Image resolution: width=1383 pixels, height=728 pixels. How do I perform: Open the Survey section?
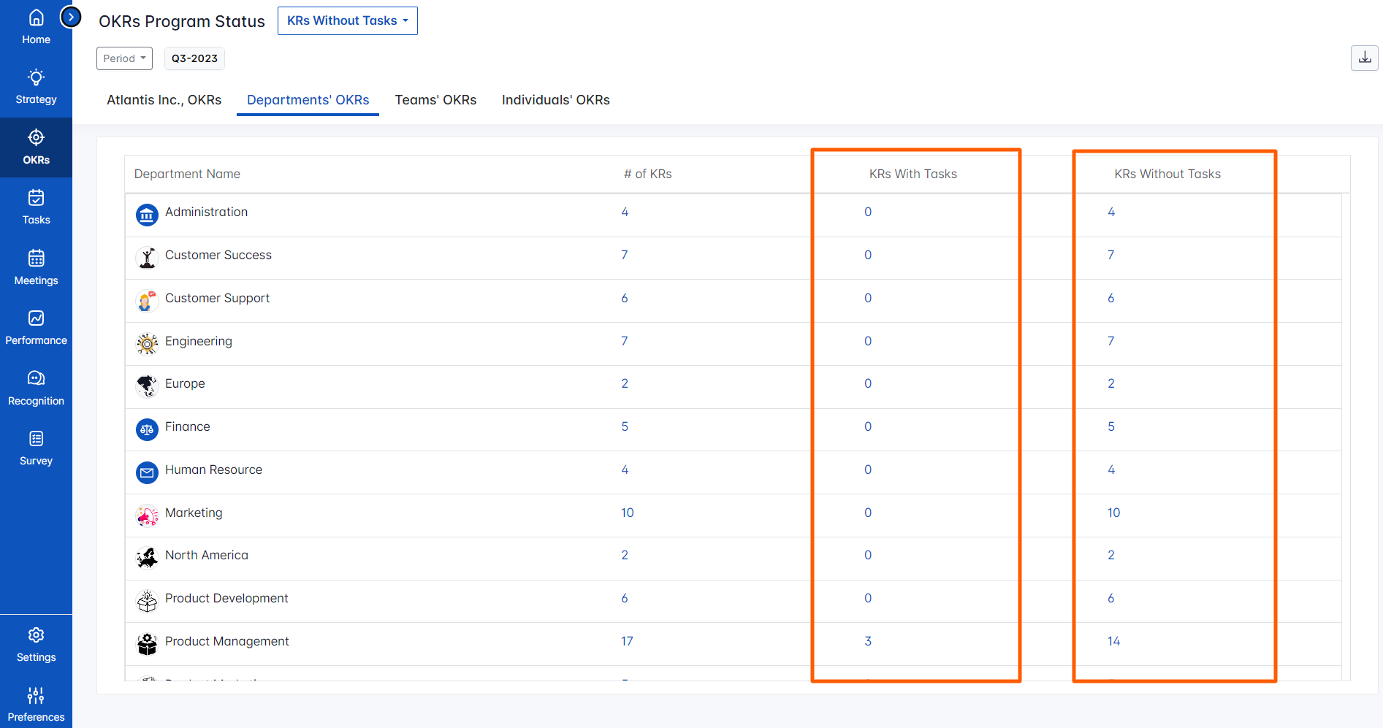point(36,448)
